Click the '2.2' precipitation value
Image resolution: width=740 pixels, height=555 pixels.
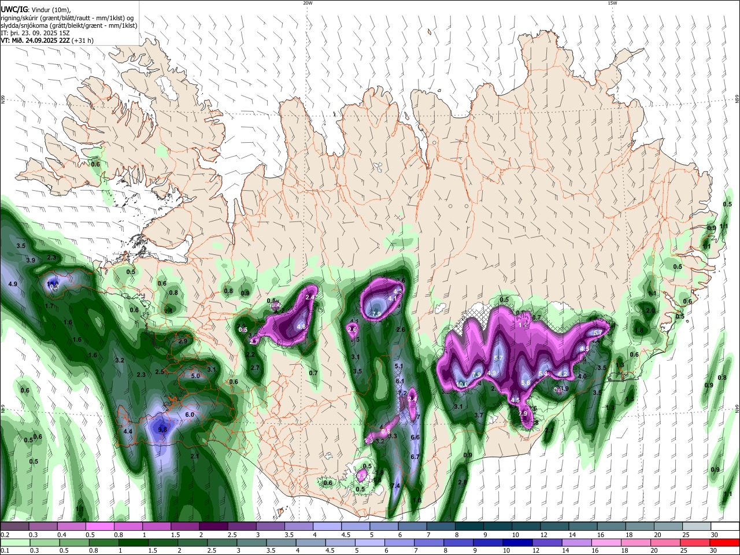[x=250, y=354]
